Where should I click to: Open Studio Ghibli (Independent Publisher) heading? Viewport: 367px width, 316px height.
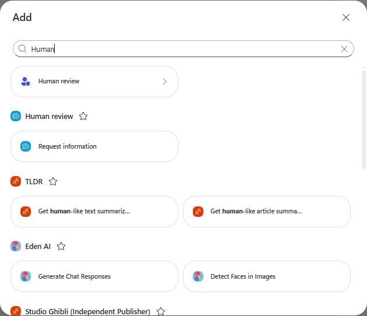[x=88, y=311]
